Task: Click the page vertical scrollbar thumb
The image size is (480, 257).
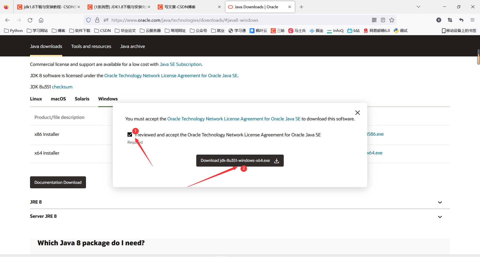Action: pyautogui.click(x=478, y=57)
